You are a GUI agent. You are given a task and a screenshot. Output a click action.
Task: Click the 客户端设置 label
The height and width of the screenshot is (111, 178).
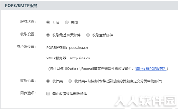(26, 47)
